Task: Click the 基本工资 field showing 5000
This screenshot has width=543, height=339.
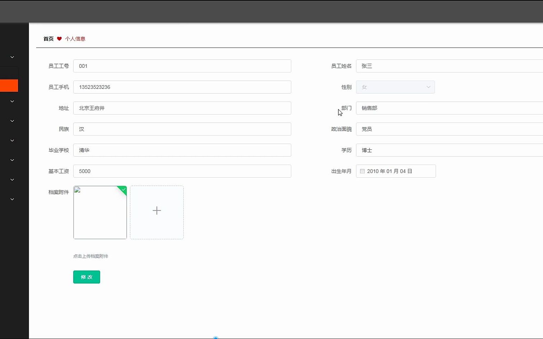Action: (182, 171)
